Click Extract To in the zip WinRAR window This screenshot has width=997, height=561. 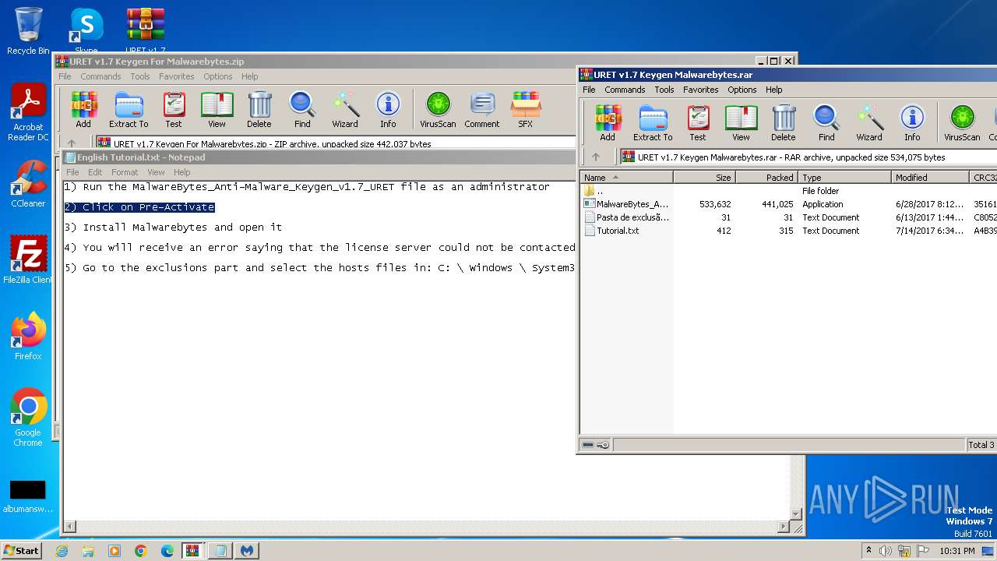coord(129,109)
